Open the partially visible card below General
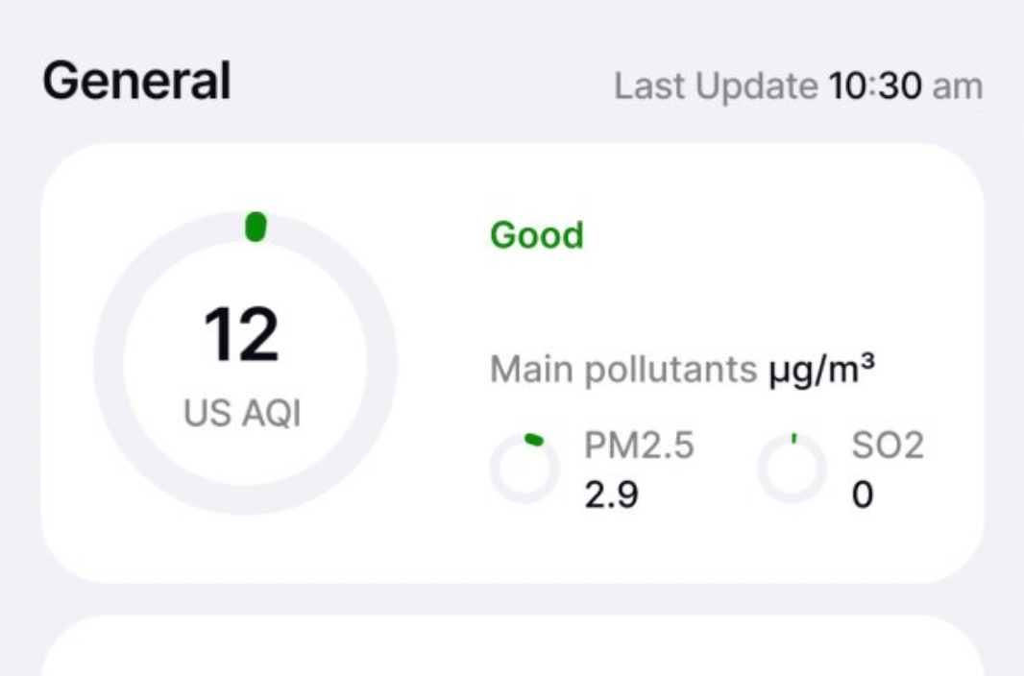 tap(512, 648)
